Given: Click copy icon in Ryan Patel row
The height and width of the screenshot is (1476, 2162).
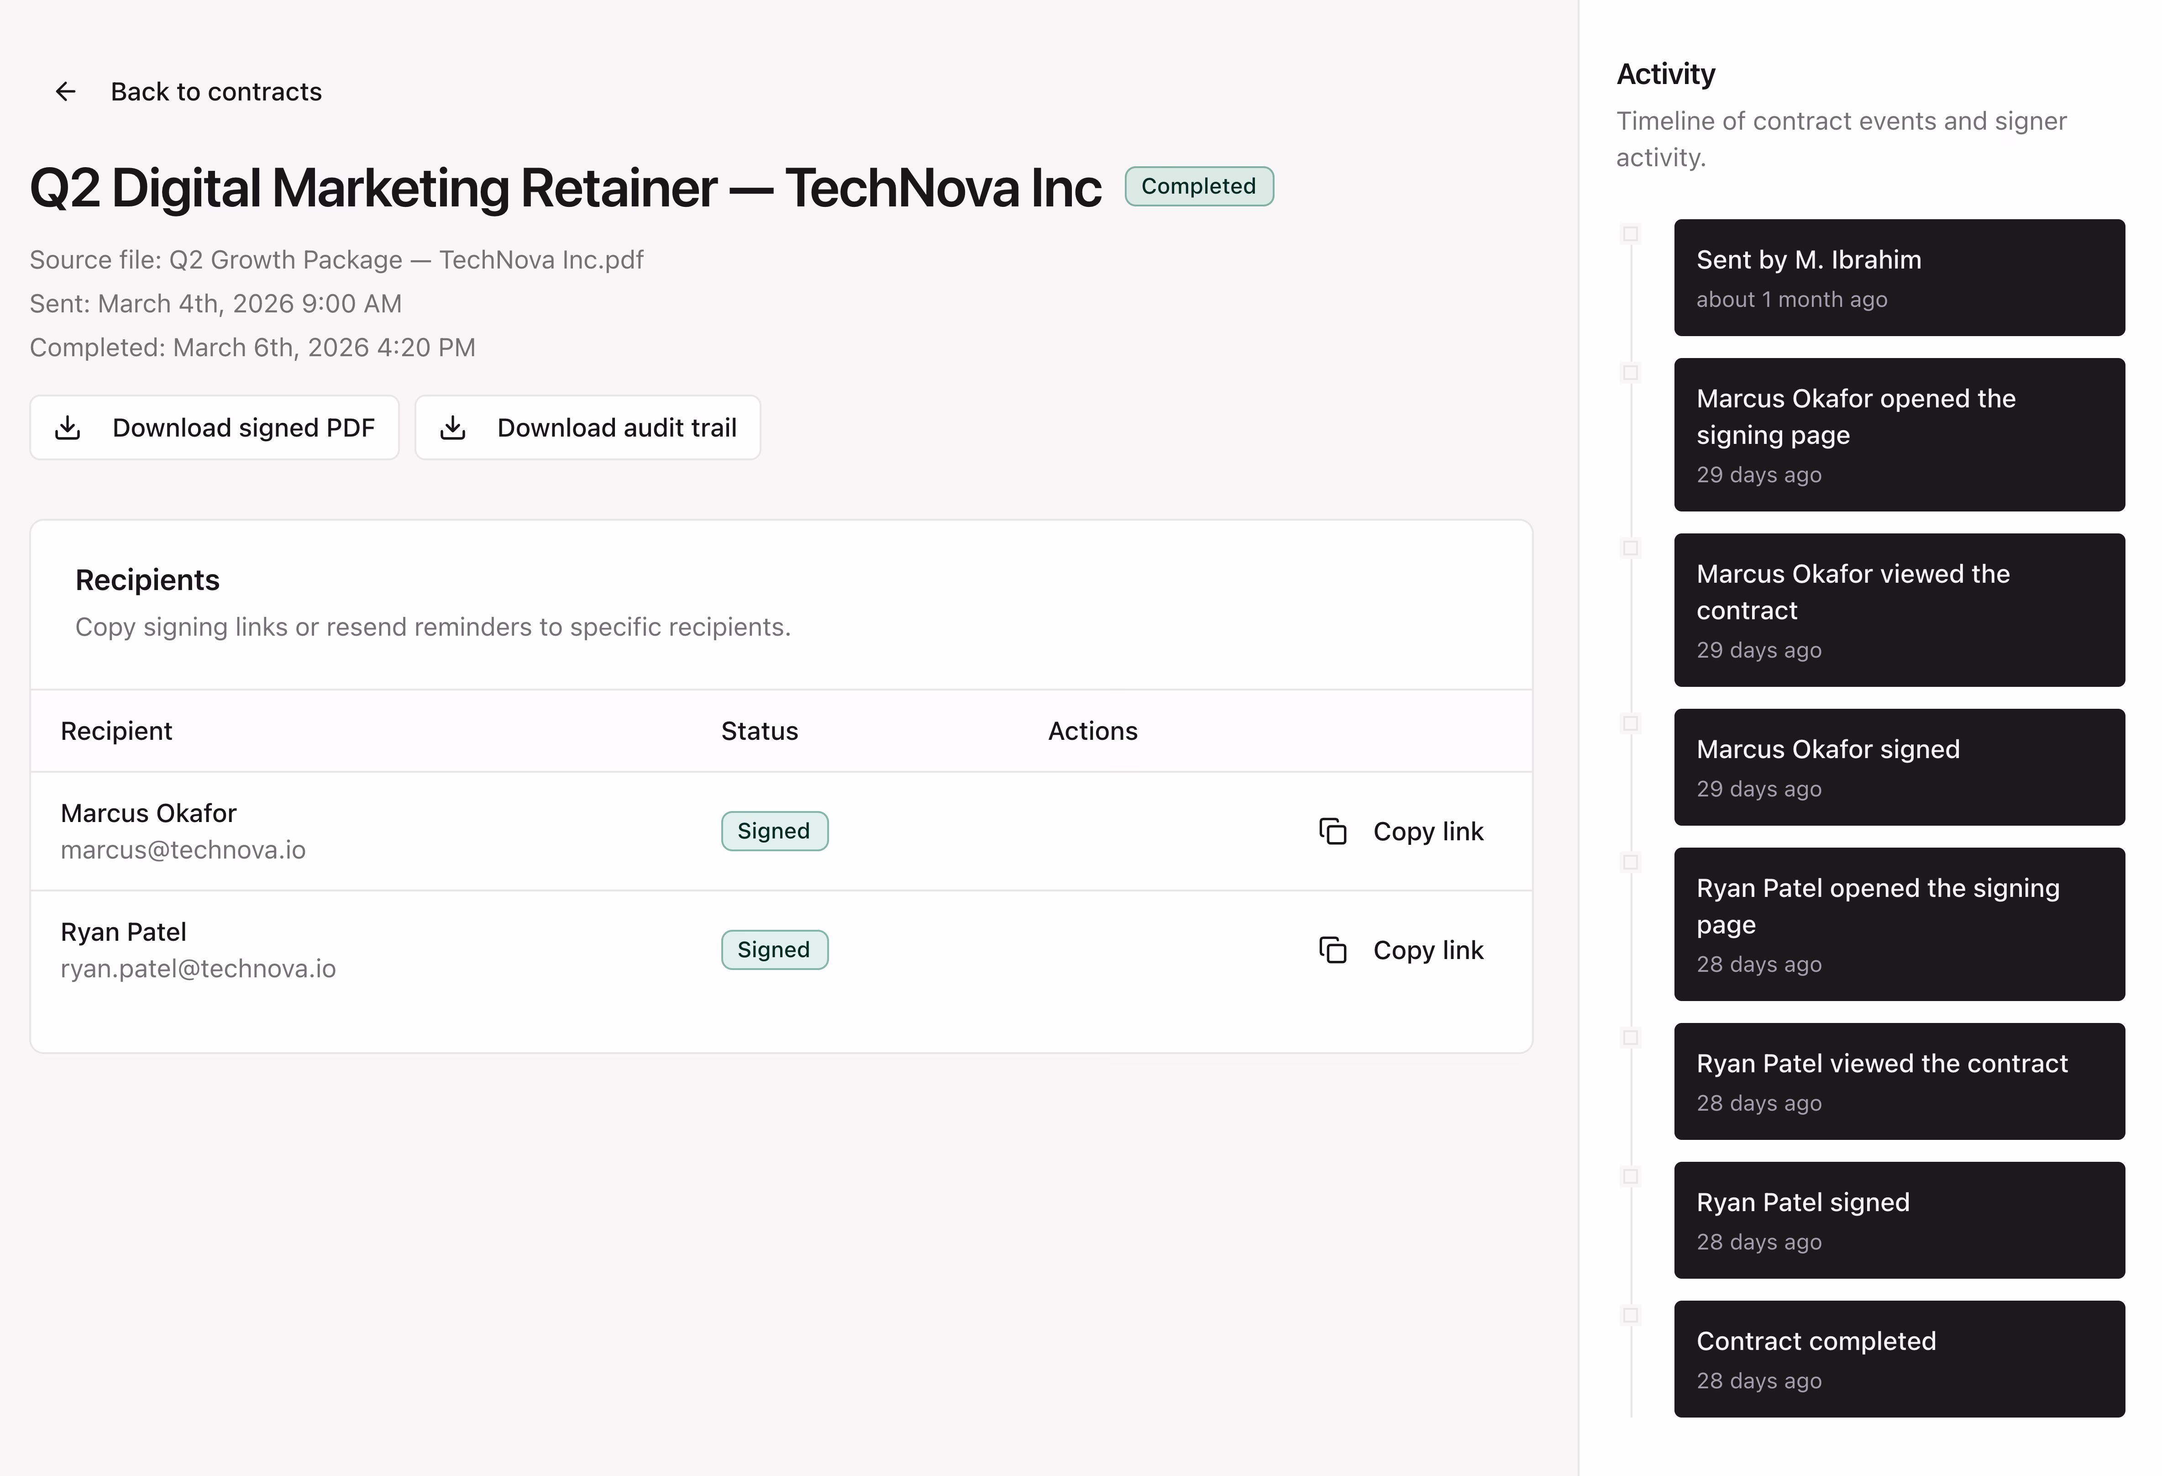Looking at the screenshot, I should 1332,950.
